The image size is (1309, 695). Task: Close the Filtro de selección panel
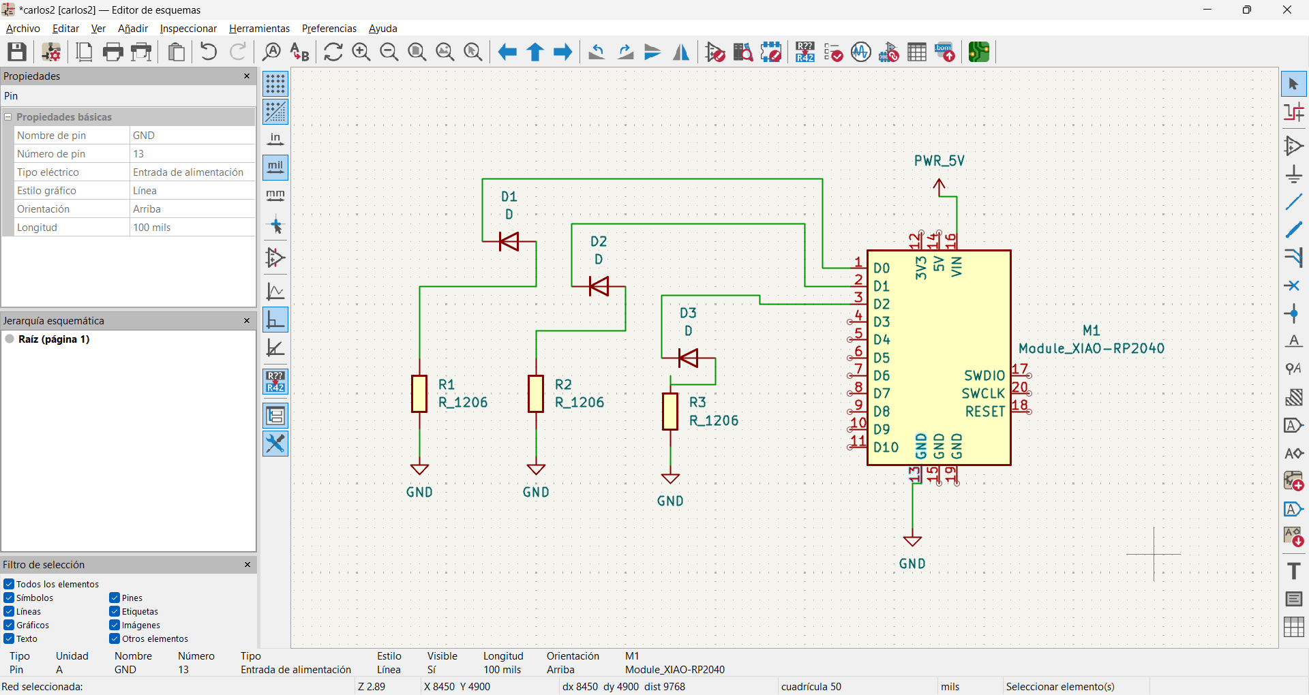tap(247, 565)
